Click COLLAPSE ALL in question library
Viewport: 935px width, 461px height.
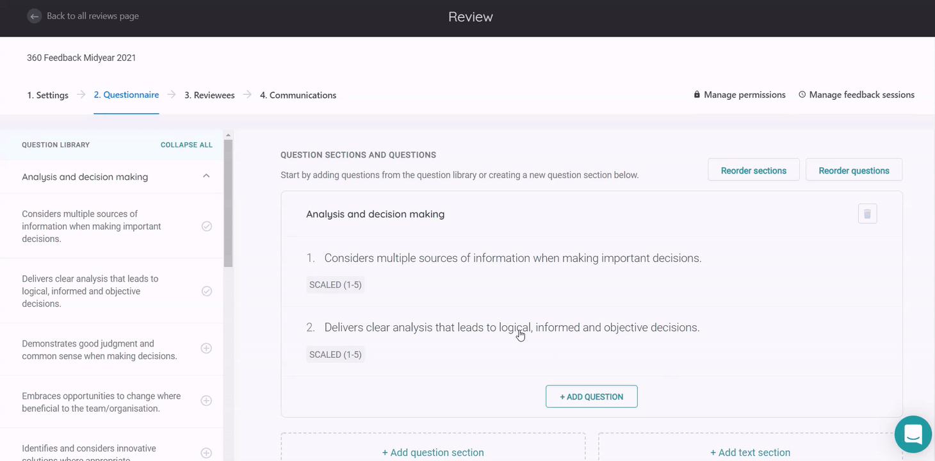pos(186,145)
